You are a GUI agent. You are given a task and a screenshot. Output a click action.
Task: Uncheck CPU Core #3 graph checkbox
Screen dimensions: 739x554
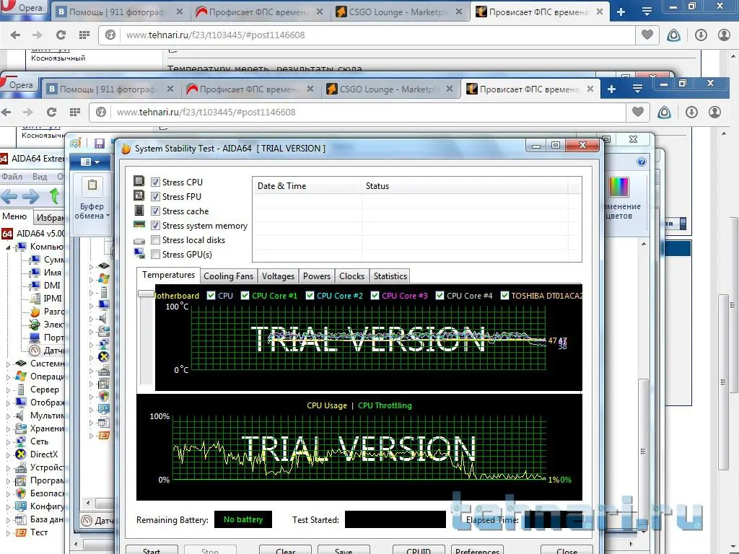(375, 295)
